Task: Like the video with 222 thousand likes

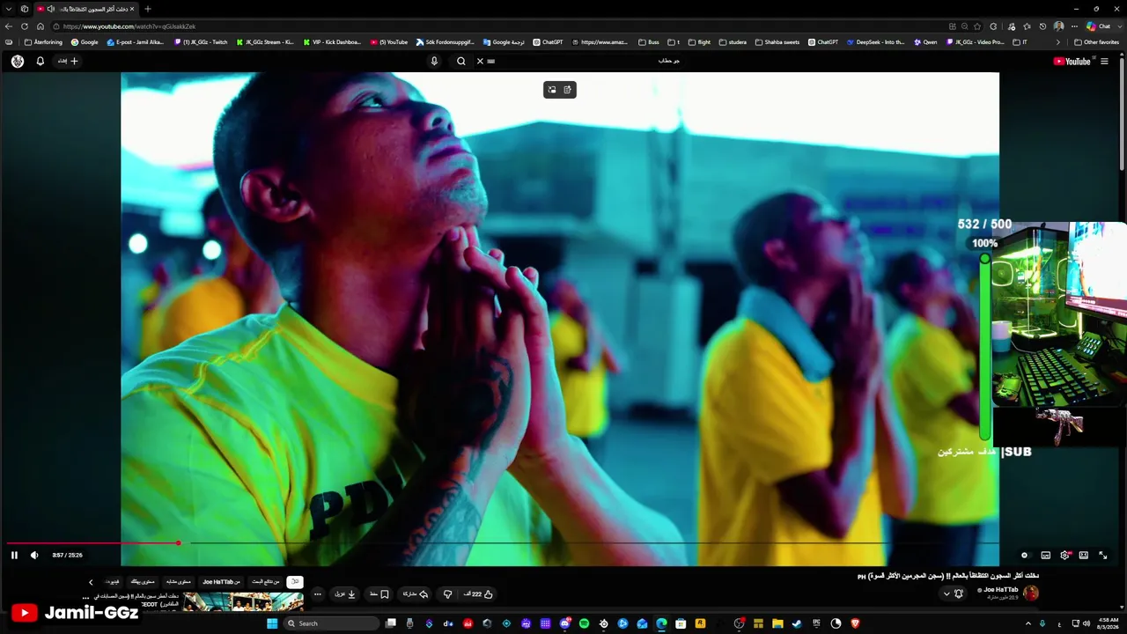Action: (478, 594)
